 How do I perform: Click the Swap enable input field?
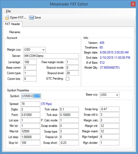69,126
